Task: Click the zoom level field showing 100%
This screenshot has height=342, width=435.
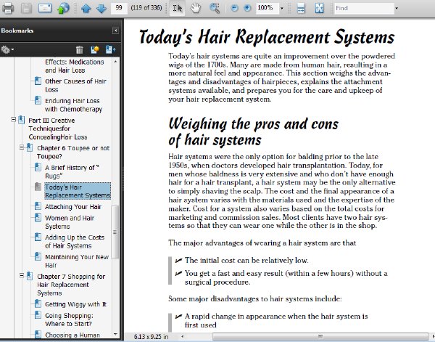Action: pos(267,8)
